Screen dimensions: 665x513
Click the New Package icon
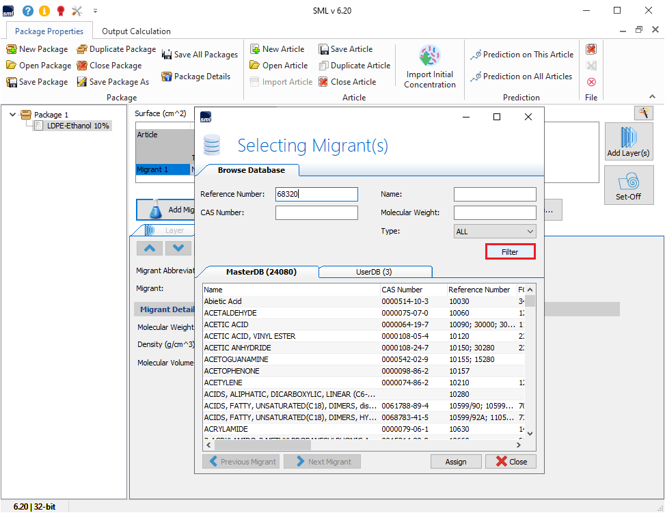pyautogui.click(x=12, y=49)
